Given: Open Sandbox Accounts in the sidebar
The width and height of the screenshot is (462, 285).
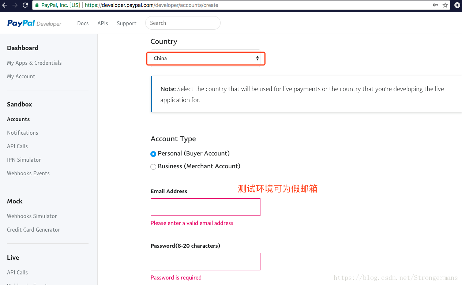Looking at the screenshot, I should 18,119.
